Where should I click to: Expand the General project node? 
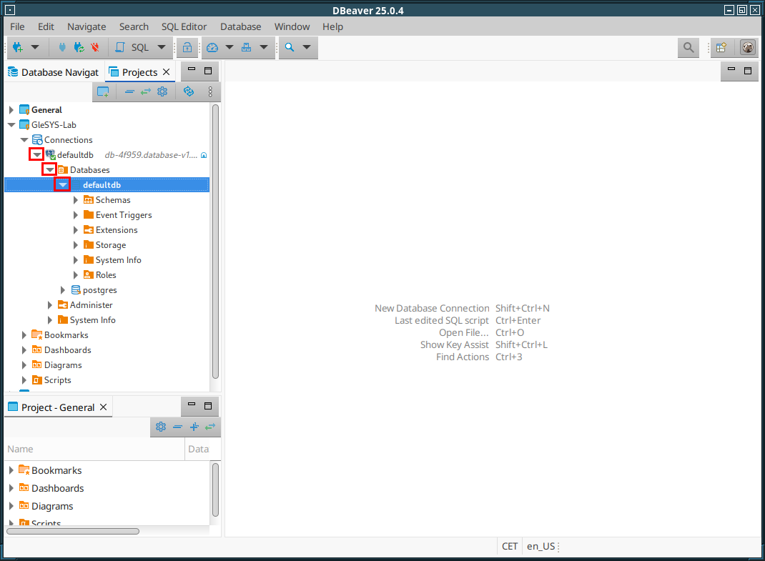pyautogui.click(x=11, y=110)
